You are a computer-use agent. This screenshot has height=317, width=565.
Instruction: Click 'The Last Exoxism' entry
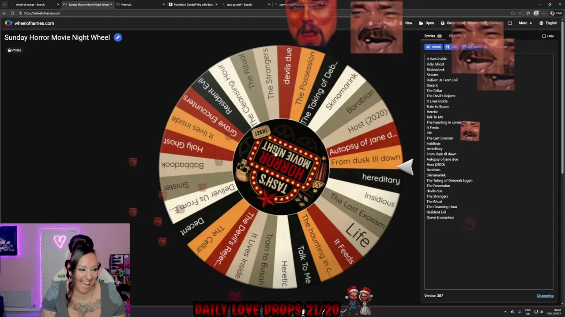pyautogui.click(x=440, y=138)
